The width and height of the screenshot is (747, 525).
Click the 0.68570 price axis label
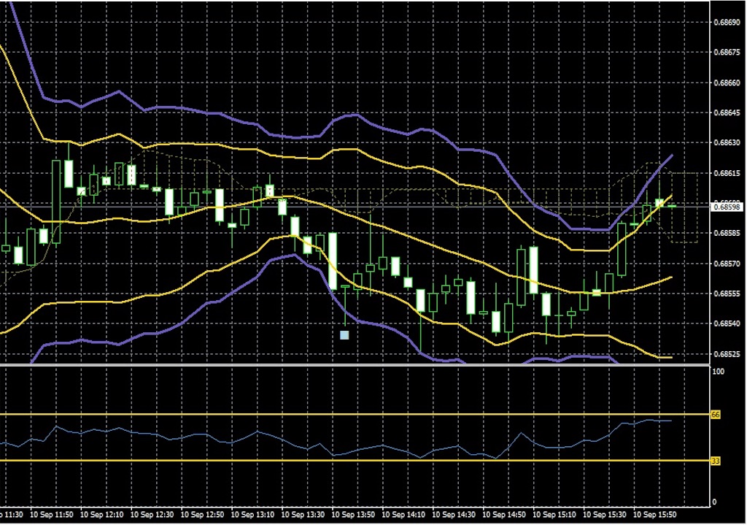[727, 264]
